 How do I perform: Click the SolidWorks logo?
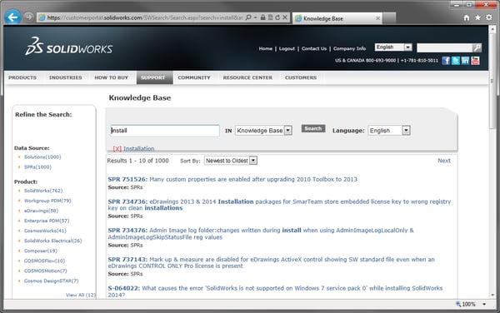coord(69,47)
